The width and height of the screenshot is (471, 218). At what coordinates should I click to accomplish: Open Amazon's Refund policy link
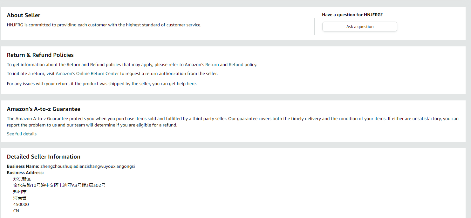[x=236, y=65]
